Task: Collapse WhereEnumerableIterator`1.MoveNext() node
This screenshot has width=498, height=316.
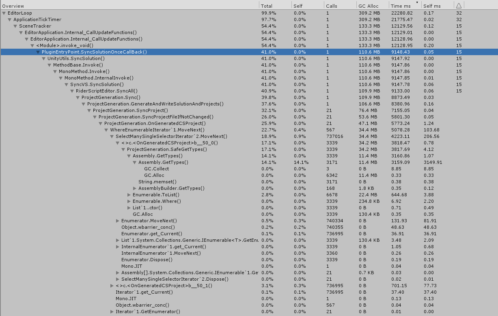Action: tap(106, 130)
